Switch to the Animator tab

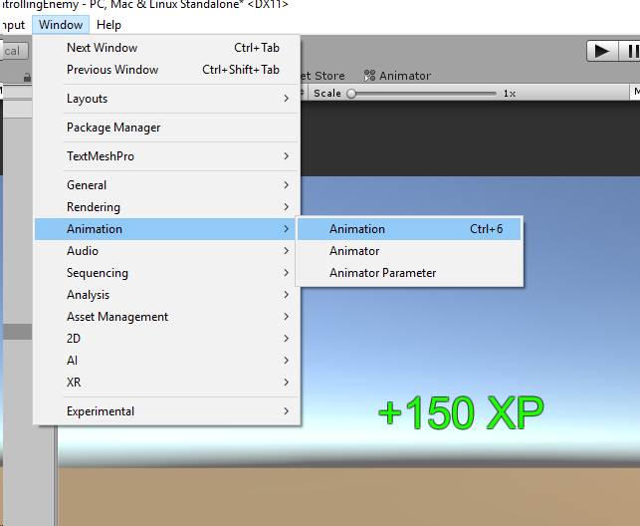[397, 76]
